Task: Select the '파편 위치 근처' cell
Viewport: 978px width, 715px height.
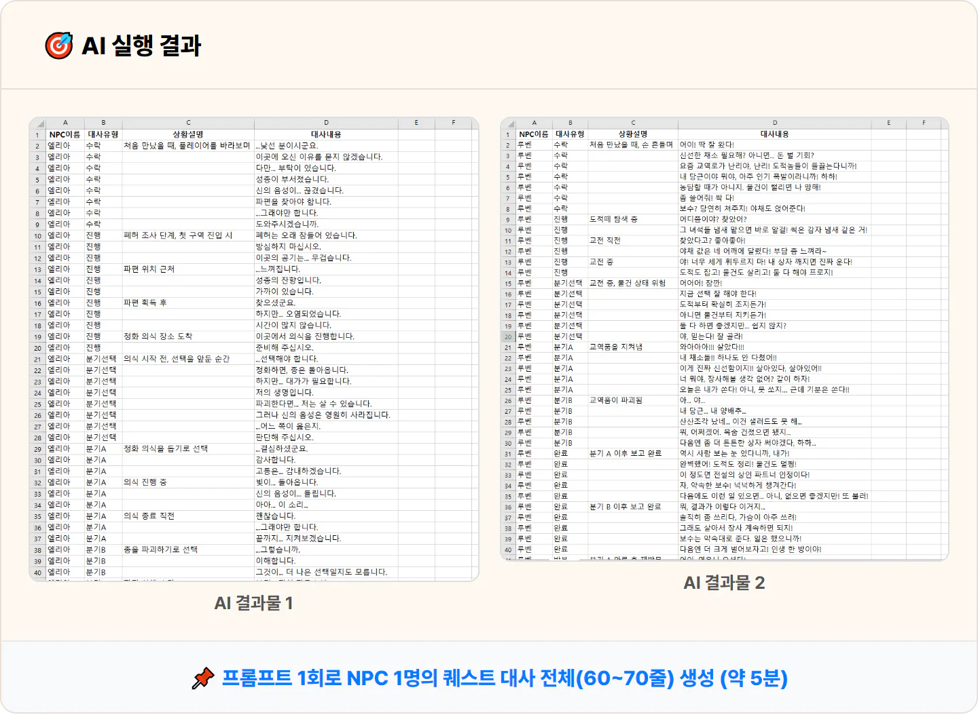Action: [188, 269]
